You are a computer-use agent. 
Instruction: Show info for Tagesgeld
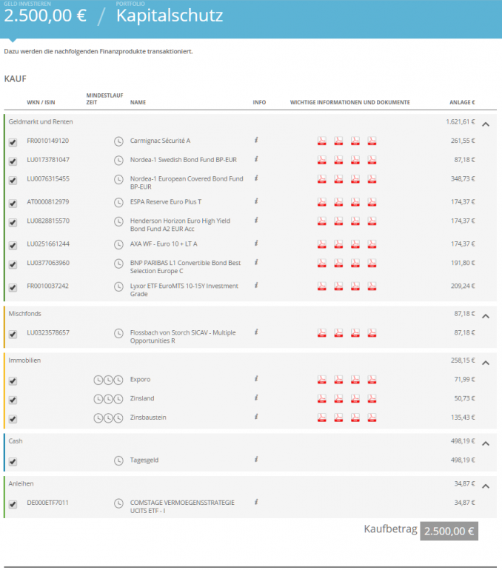(x=256, y=460)
